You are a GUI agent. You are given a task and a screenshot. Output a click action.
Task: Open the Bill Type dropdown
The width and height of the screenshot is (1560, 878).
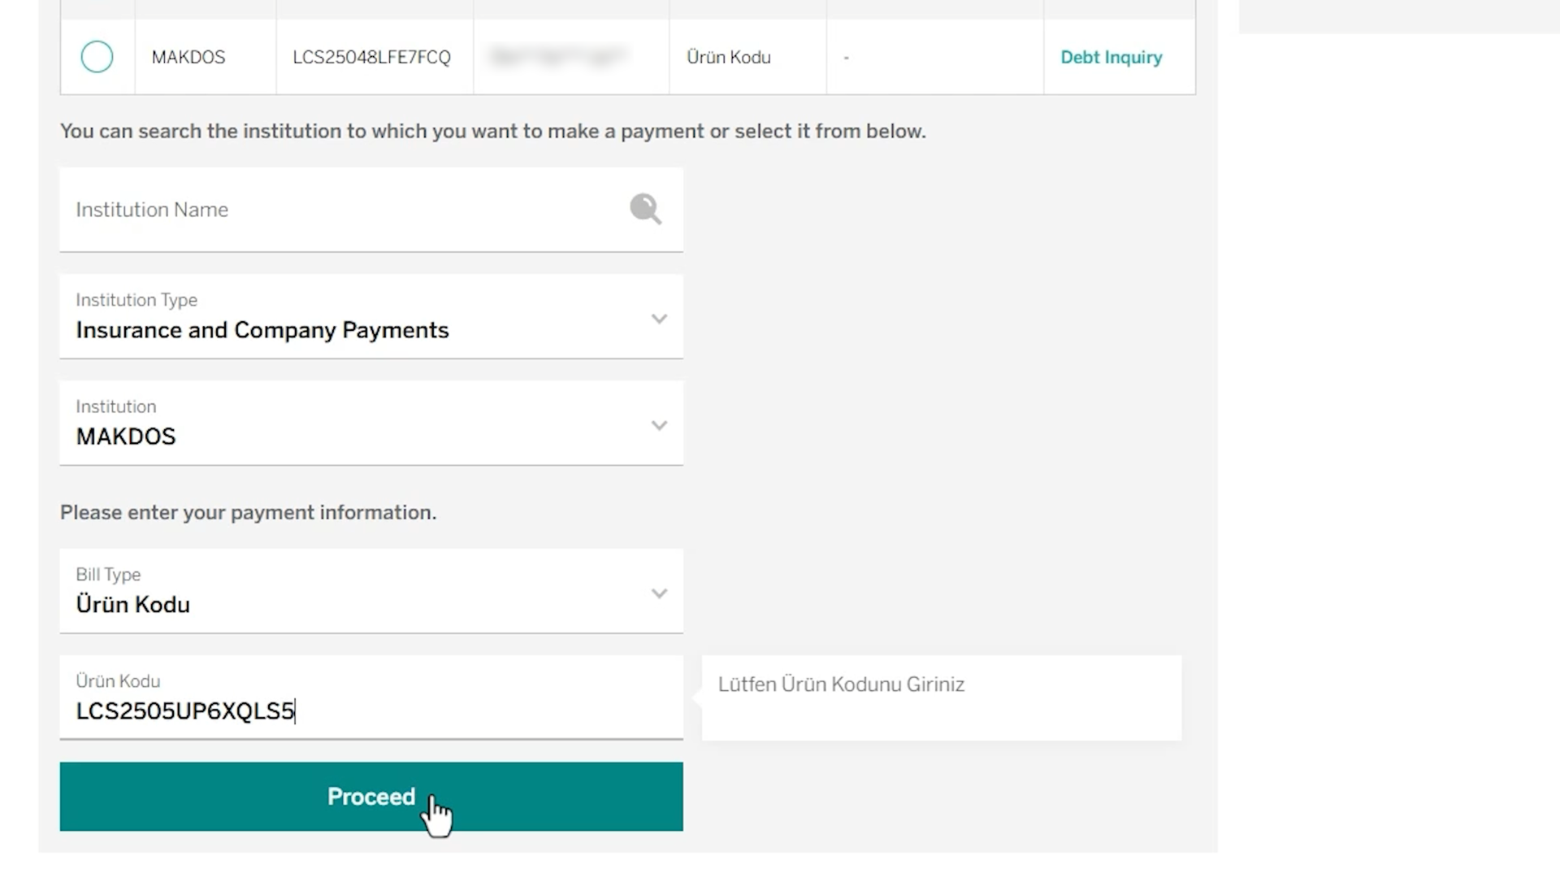(371, 591)
